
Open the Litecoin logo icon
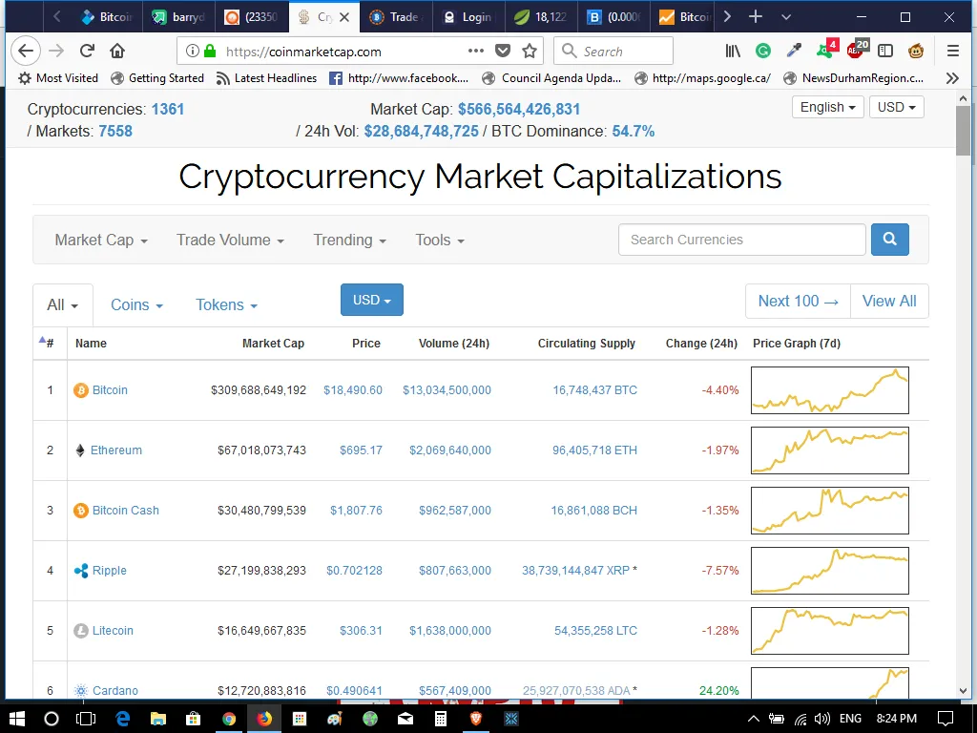click(x=81, y=631)
